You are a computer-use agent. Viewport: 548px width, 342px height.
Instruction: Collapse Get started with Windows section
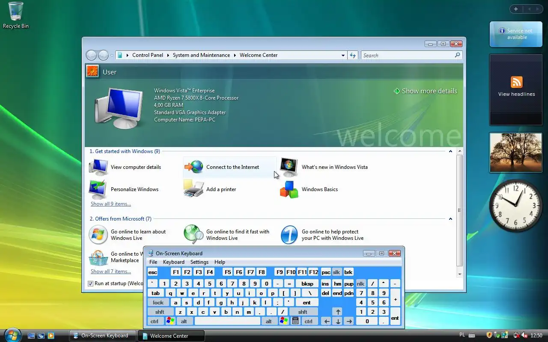point(450,151)
